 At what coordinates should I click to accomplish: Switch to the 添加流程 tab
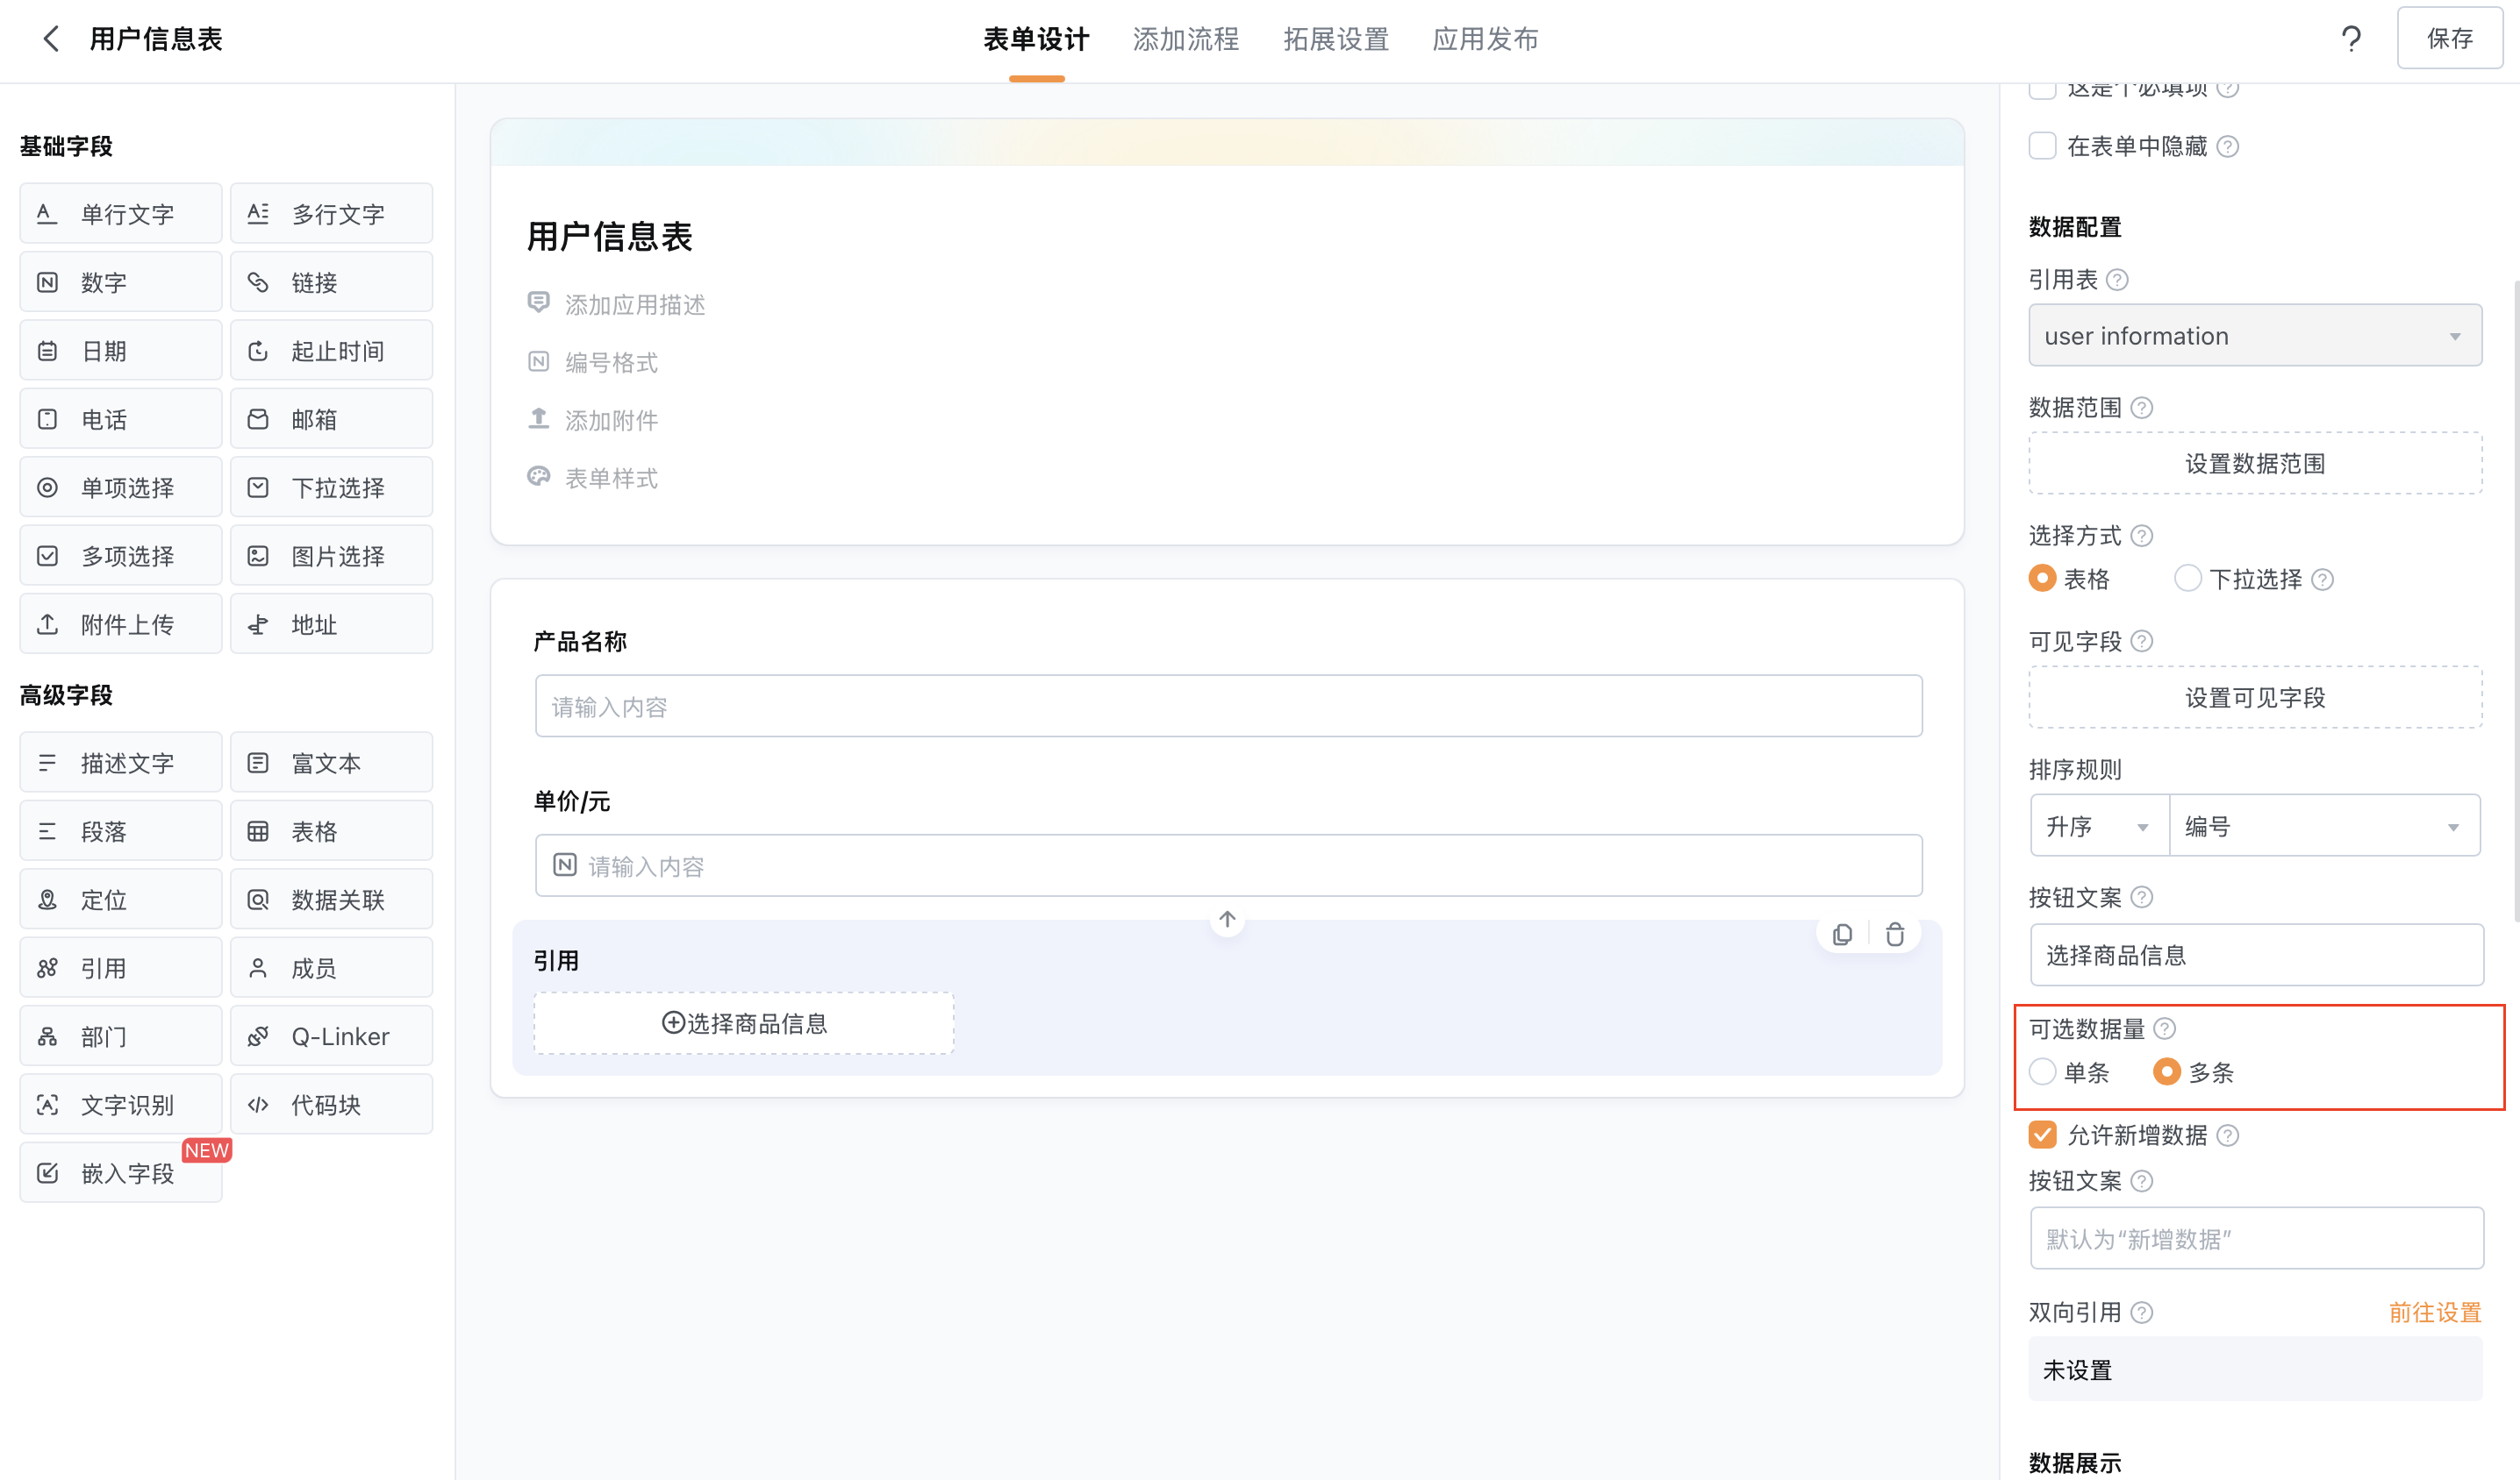1186,39
